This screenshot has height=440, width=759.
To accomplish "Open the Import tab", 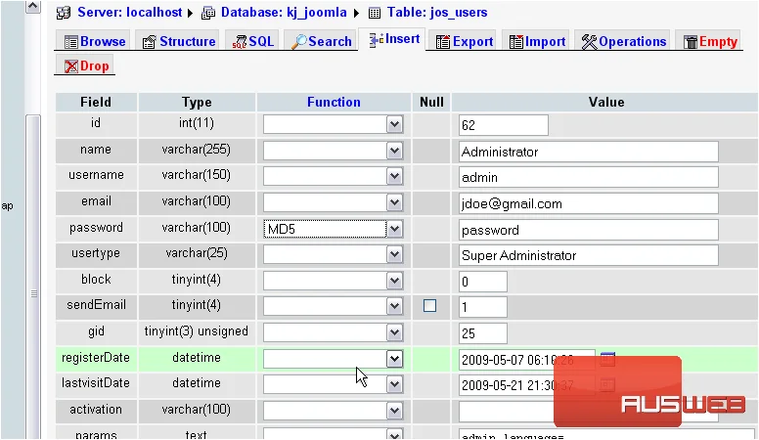I will 537,42.
